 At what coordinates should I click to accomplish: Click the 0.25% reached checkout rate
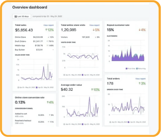point(41,122)
